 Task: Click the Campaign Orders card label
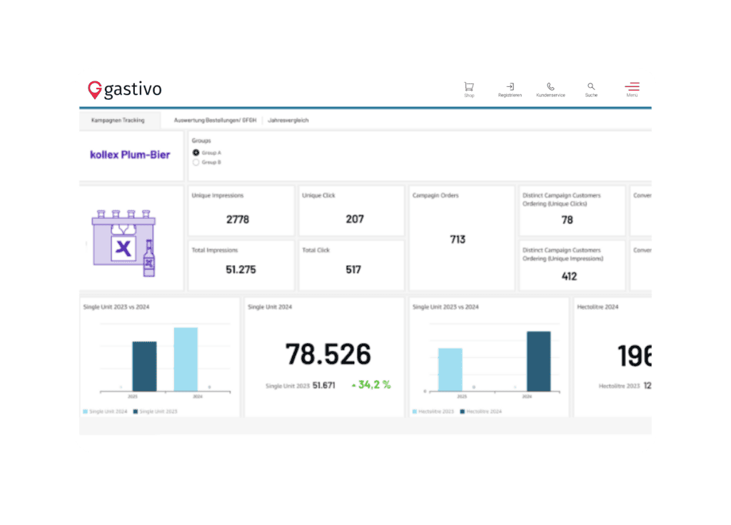point(435,195)
